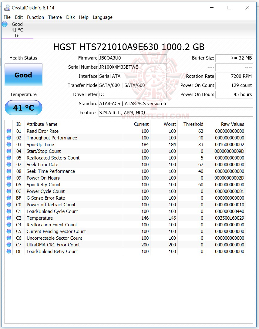Click the 41 °C temperature gauge
The height and width of the screenshot is (329, 259).
(23, 108)
